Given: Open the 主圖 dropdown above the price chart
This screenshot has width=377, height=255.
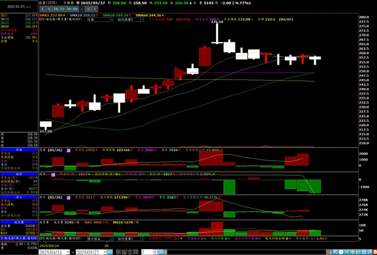Looking at the screenshot, I should pos(100,20).
